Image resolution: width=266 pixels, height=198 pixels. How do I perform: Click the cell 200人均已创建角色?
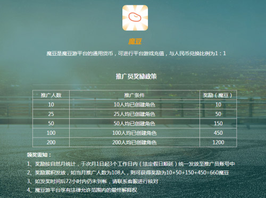click(x=135, y=142)
